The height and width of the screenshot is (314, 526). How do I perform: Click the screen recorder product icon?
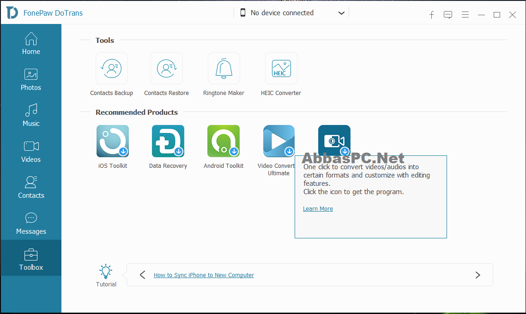click(x=334, y=140)
